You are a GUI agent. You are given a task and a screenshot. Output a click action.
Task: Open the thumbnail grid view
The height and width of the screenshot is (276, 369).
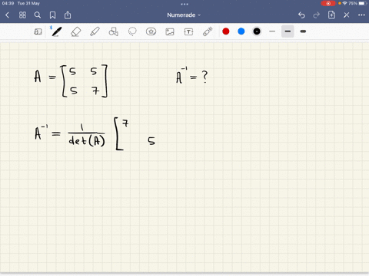pos(22,15)
